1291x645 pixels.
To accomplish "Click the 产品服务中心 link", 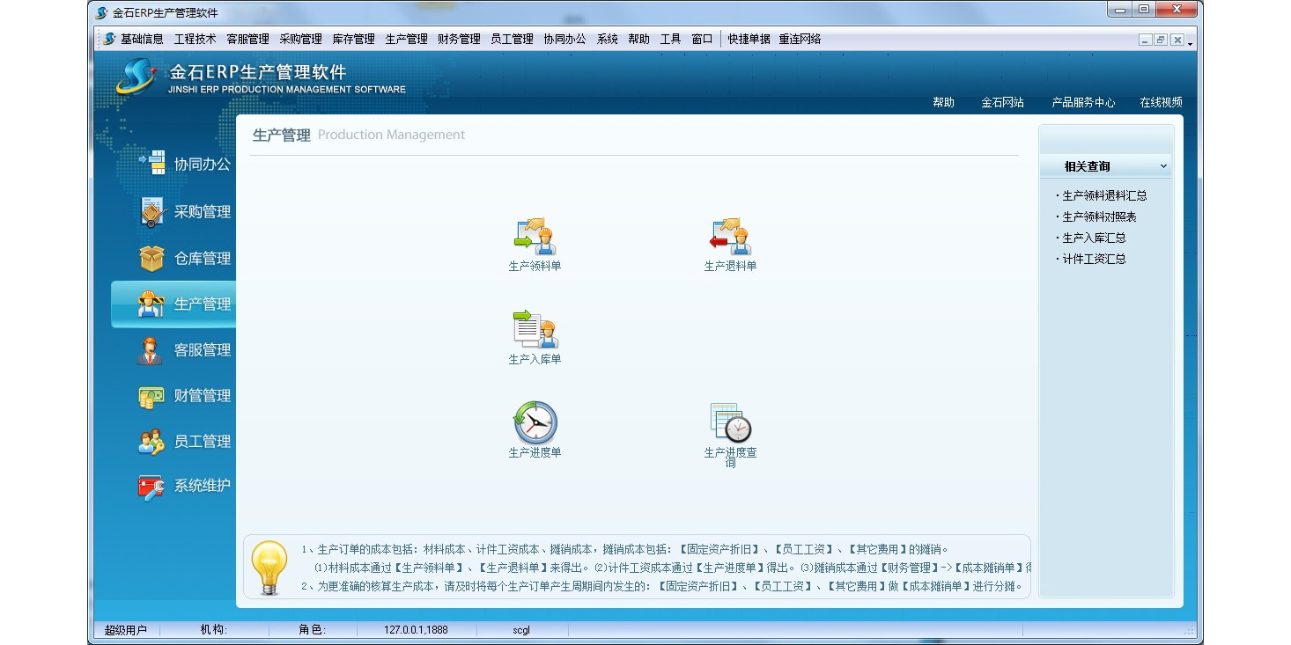I will [1083, 103].
